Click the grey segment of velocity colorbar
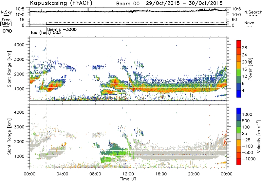The width and height of the screenshot is (262, 181). pos(239,137)
